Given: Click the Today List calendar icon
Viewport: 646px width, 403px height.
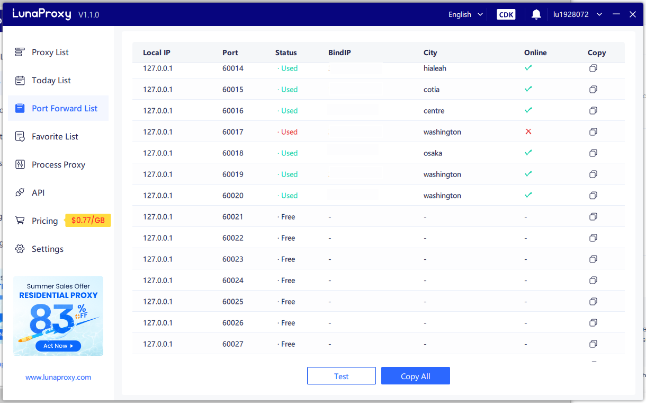Looking at the screenshot, I should tap(20, 80).
